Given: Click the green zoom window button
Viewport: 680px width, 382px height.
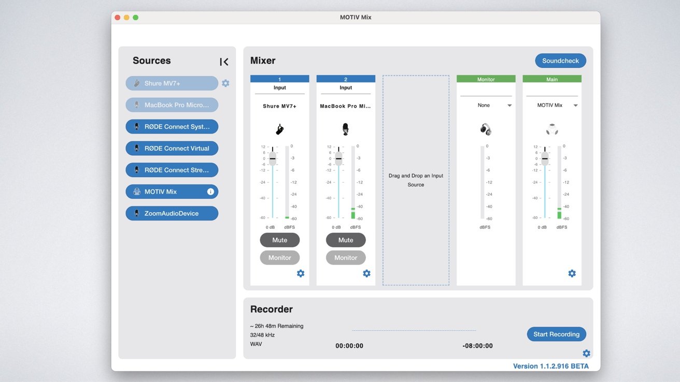Looking at the screenshot, I should click(x=136, y=18).
